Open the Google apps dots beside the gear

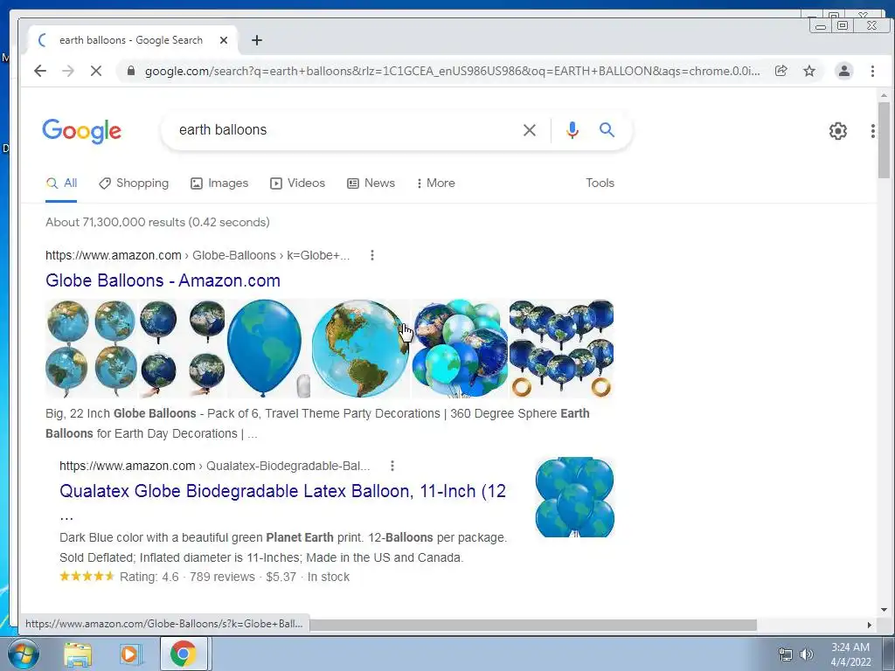pos(873,131)
